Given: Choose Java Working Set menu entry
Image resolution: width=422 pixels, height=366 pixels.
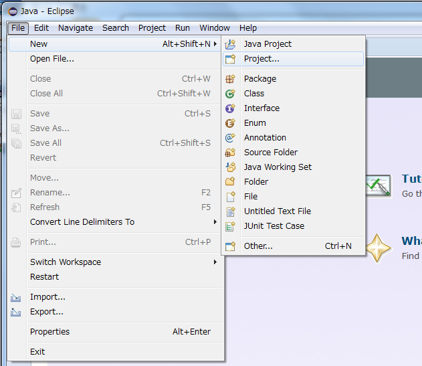Looking at the screenshot, I should click(293, 167).
